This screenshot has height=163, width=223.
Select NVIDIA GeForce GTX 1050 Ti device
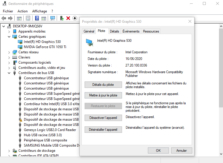[x=45, y=47]
